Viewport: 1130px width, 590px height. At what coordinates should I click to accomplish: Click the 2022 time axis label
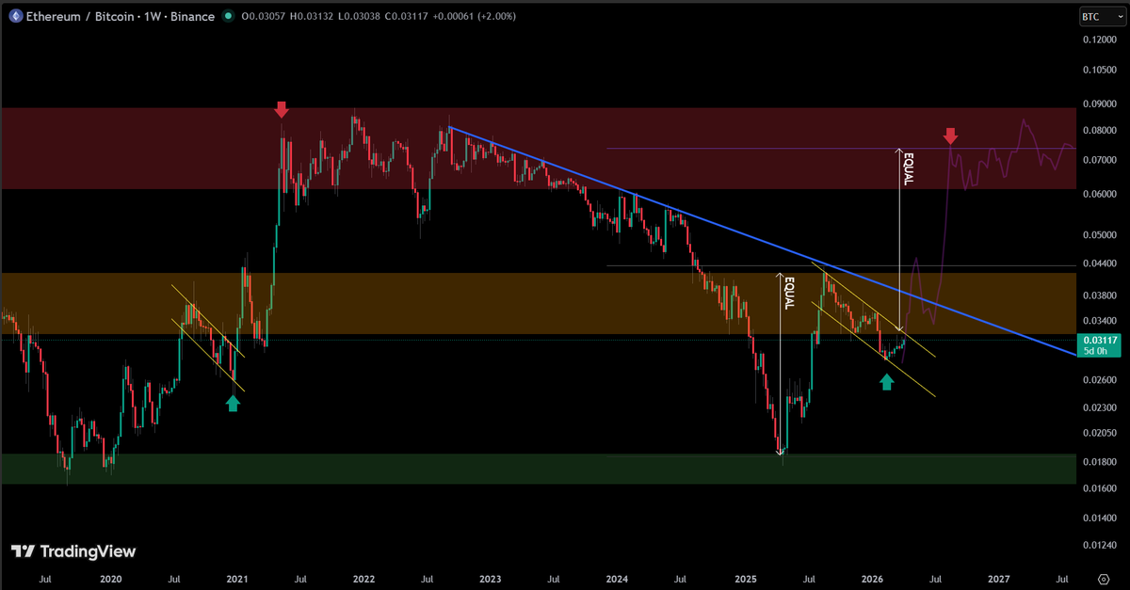[x=363, y=577]
